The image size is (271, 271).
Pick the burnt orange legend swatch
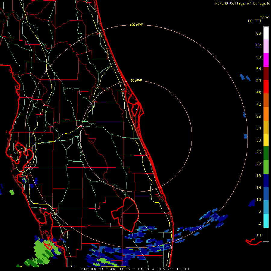(266, 100)
